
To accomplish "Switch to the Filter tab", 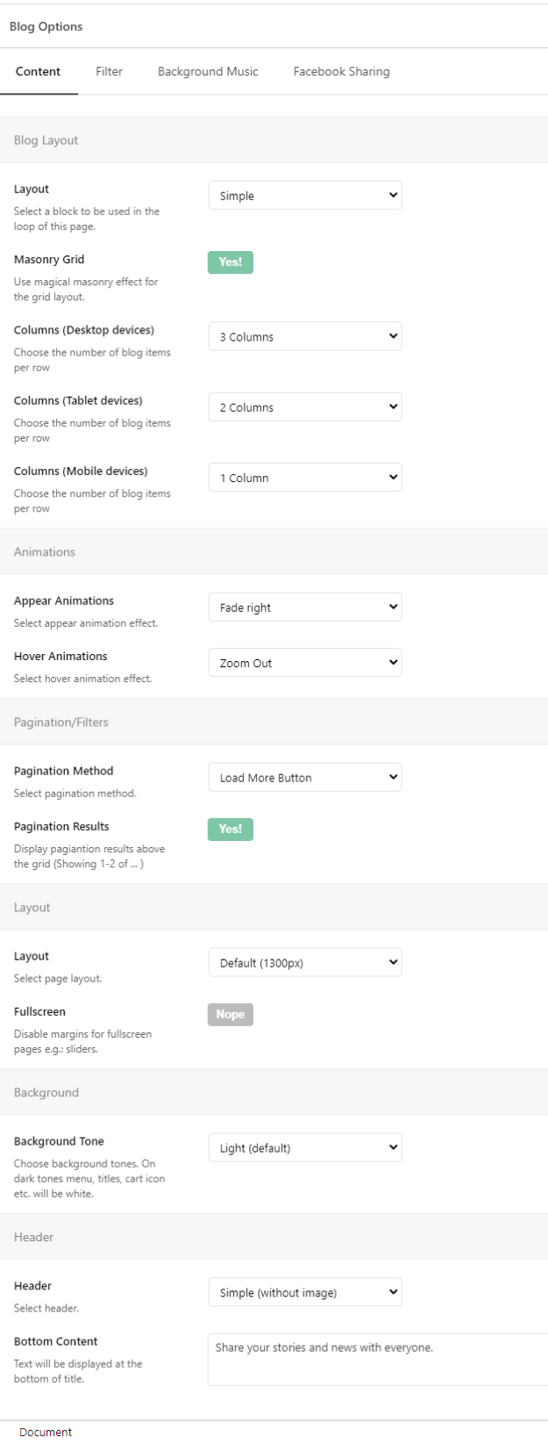I will tap(109, 72).
